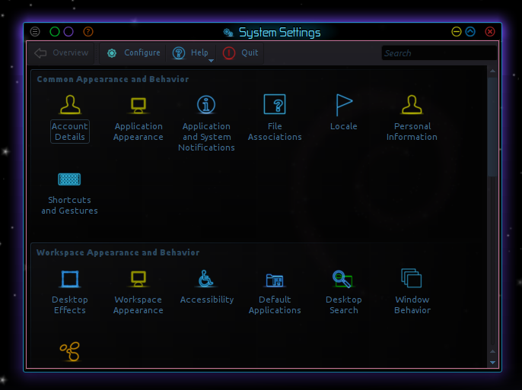Open Application Appearance module
Image resolution: width=522 pixels, height=390 pixels.
138,119
